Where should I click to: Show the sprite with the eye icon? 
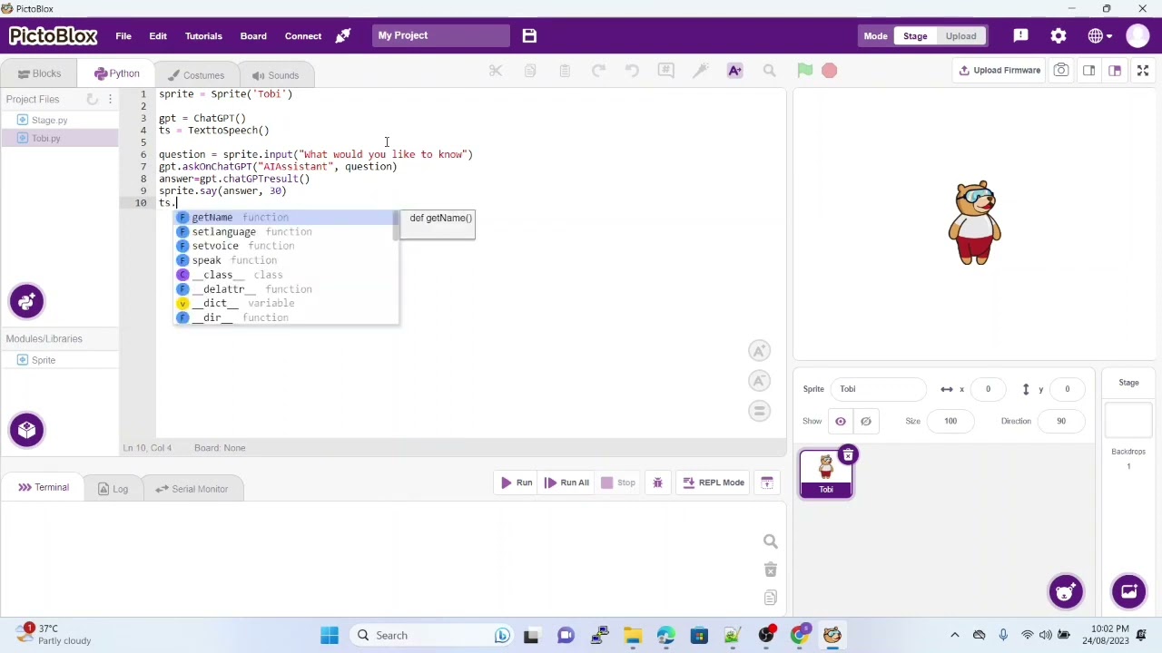click(841, 421)
